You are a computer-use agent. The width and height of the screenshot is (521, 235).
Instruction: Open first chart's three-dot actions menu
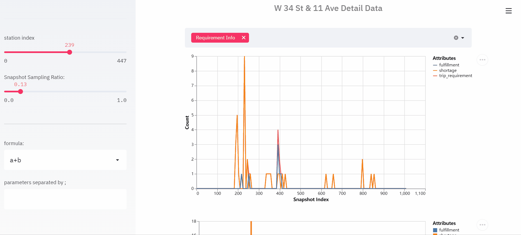(x=482, y=60)
